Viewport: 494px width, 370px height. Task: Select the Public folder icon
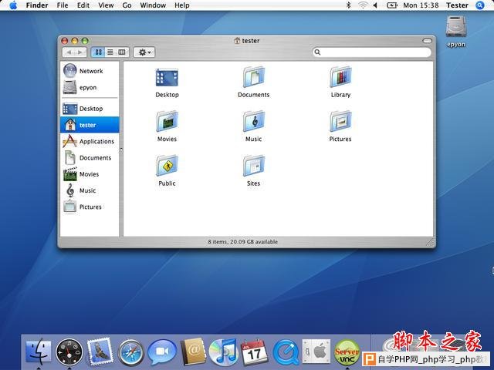pyautogui.click(x=167, y=166)
